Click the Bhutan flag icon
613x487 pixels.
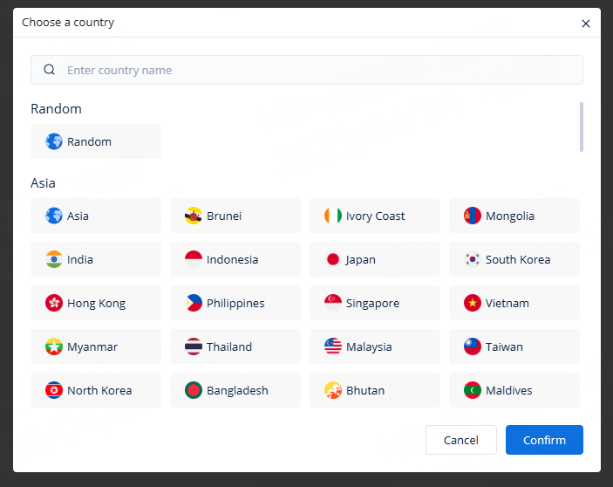[332, 390]
